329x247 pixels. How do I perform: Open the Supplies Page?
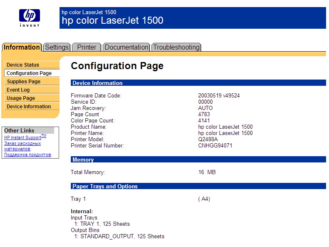pos(32,81)
